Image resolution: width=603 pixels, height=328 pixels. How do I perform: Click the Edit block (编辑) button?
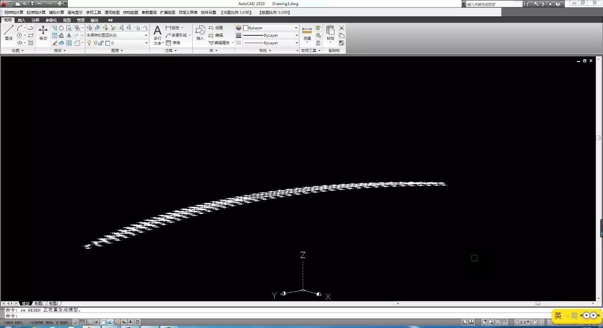click(x=216, y=35)
